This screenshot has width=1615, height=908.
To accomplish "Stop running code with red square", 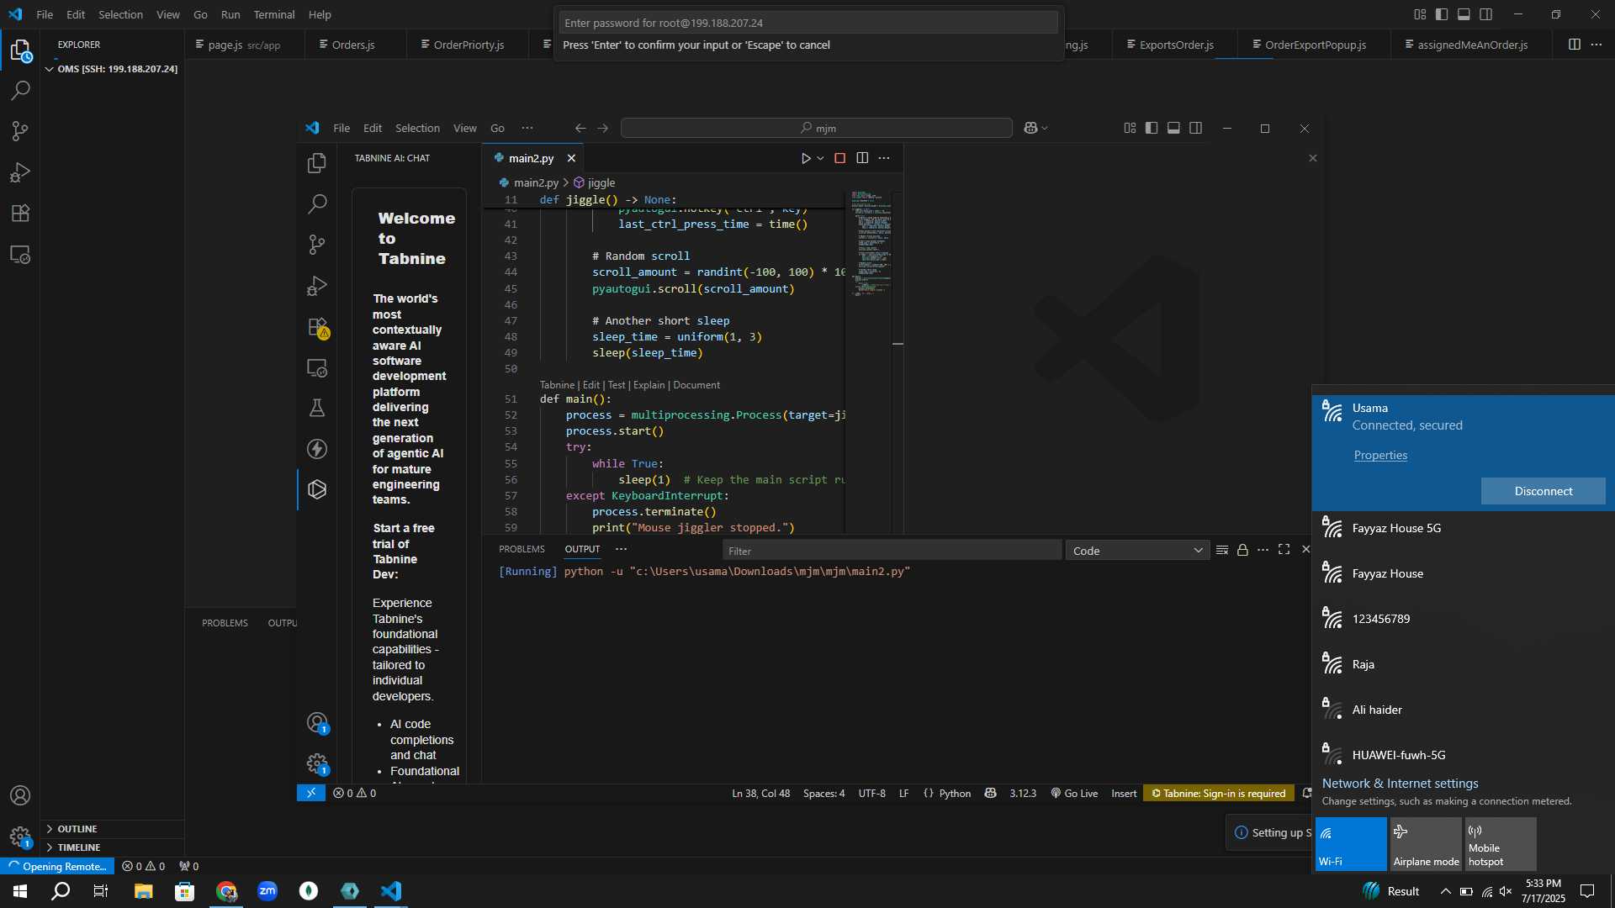I will (x=839, y=158).
